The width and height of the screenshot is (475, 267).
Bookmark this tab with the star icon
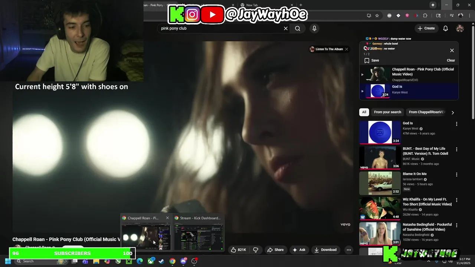tap(377, 16)
